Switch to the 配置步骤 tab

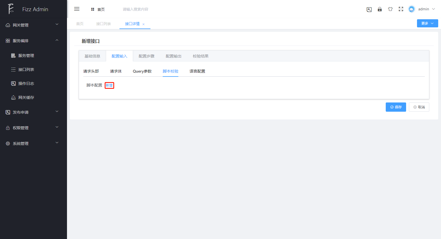[146, 56]
